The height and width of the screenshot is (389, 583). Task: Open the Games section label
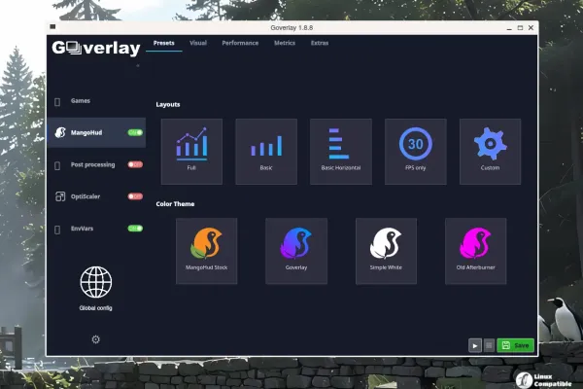(81, 101)
